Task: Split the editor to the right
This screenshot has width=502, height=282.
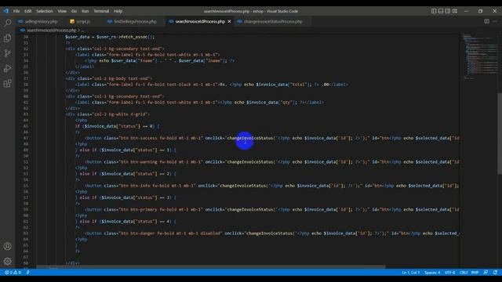Action: [x=486, y=21]
